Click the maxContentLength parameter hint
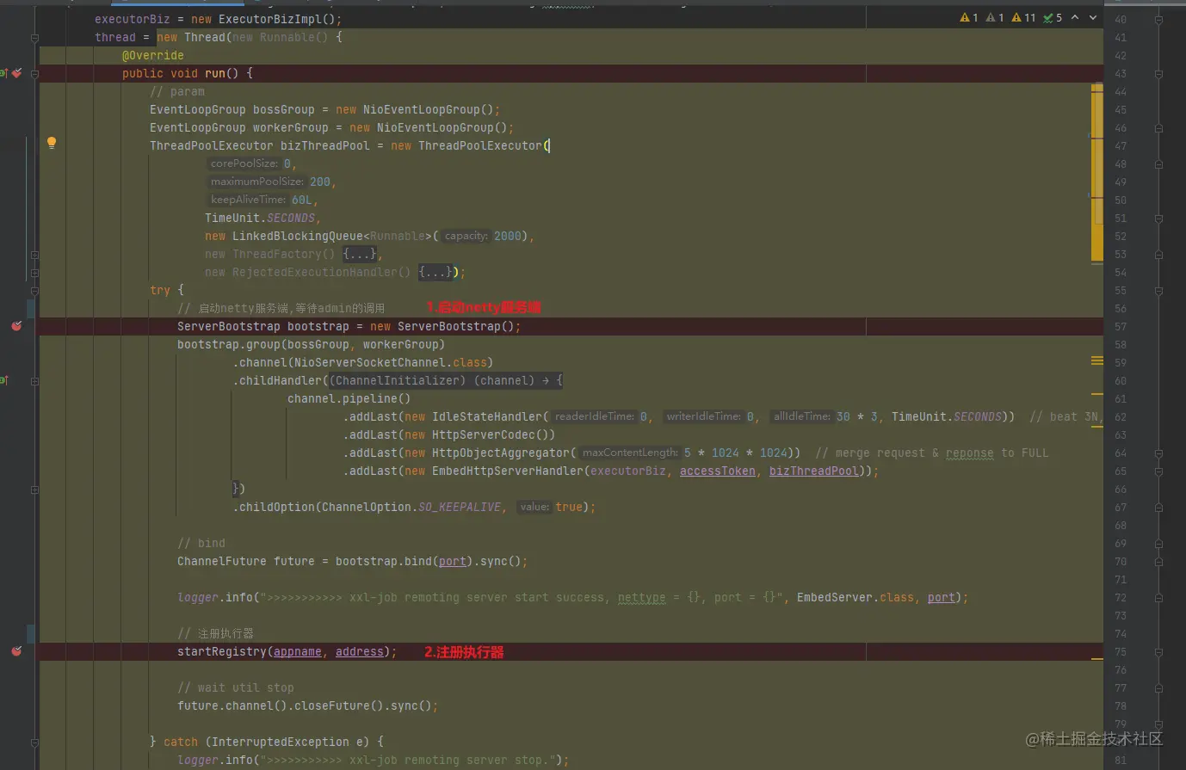1186x770 pixels. [630, 453]
